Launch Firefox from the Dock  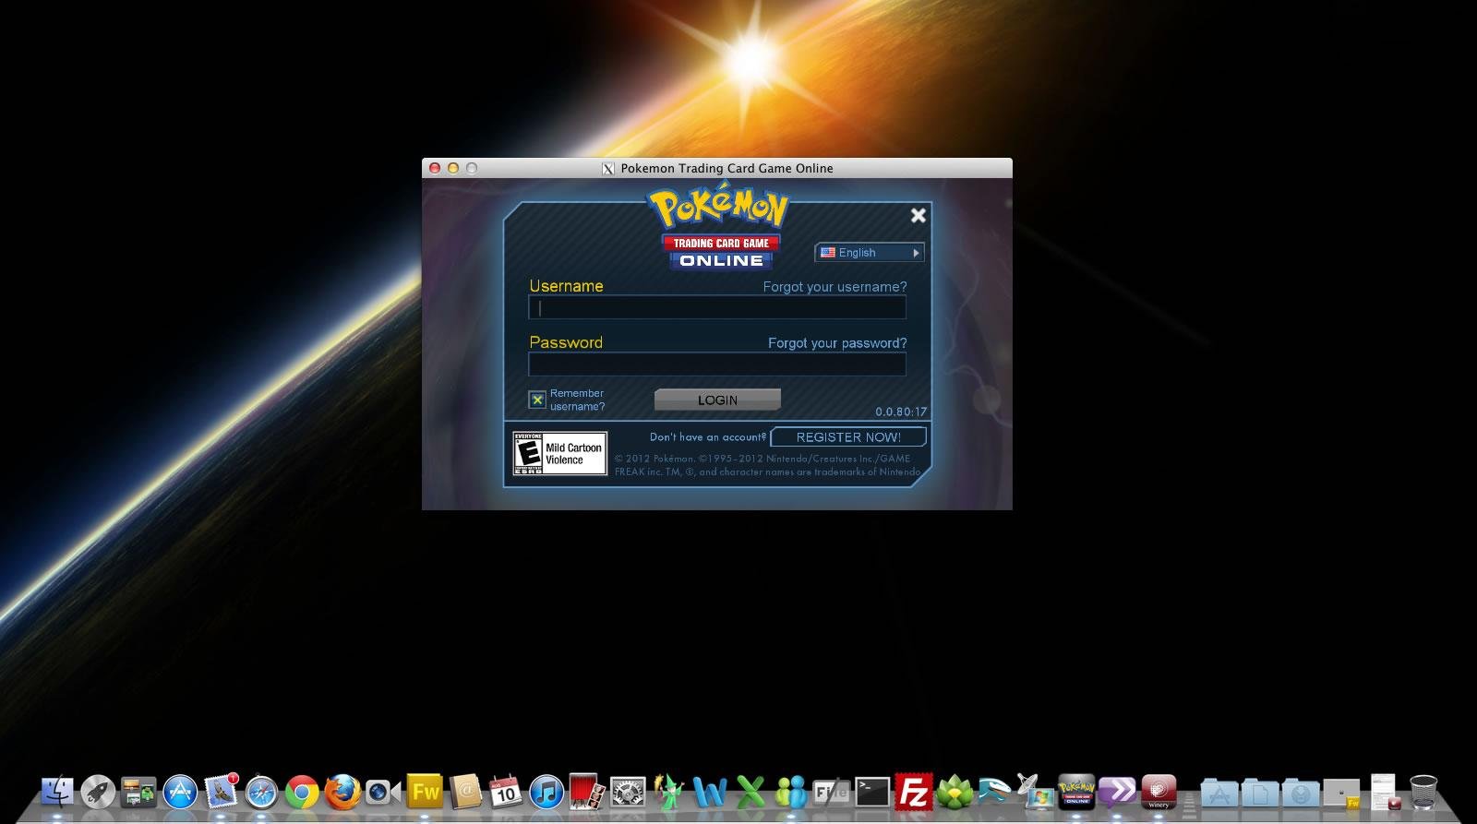tap(342, 792)
